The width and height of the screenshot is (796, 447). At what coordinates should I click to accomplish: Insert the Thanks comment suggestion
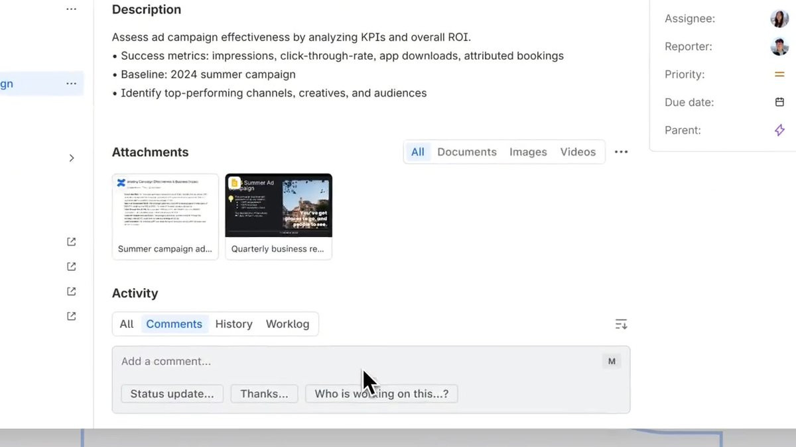pos(264,393)
